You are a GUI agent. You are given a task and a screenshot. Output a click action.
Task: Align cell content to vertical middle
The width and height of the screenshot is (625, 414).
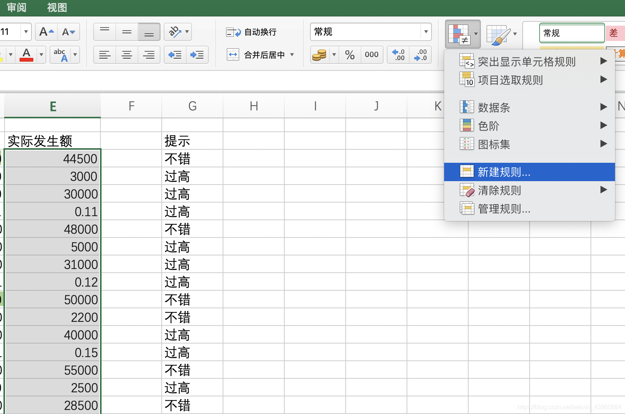point(127,32)
